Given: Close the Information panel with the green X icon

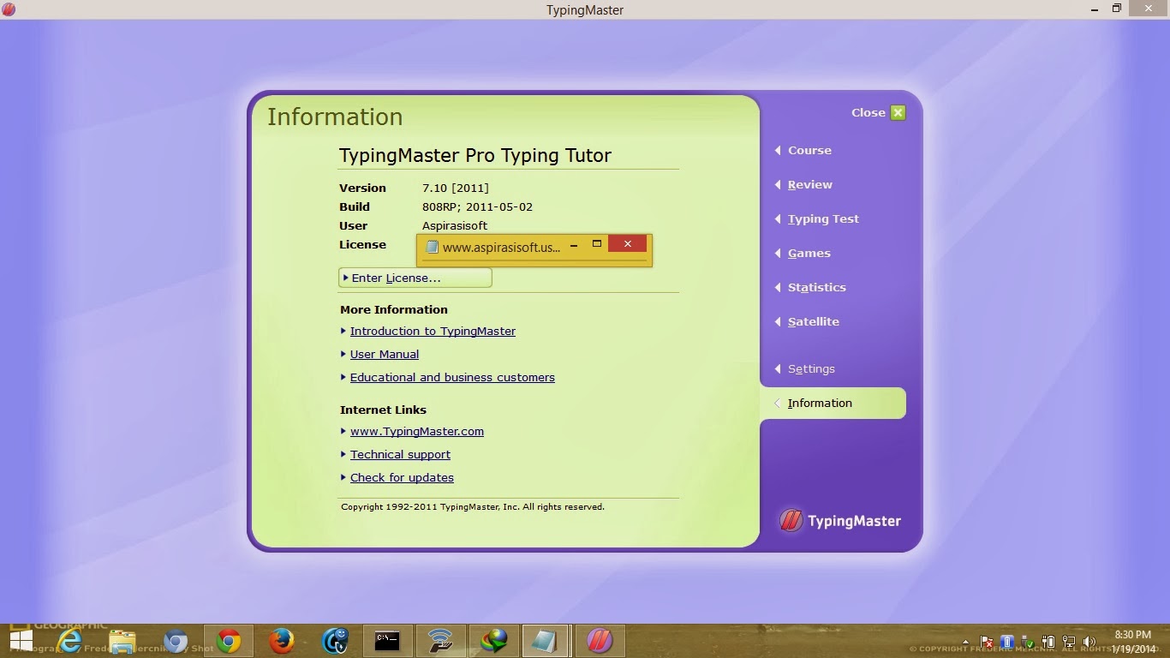Looking at the screenshot, I should click(x=898, y=112).
